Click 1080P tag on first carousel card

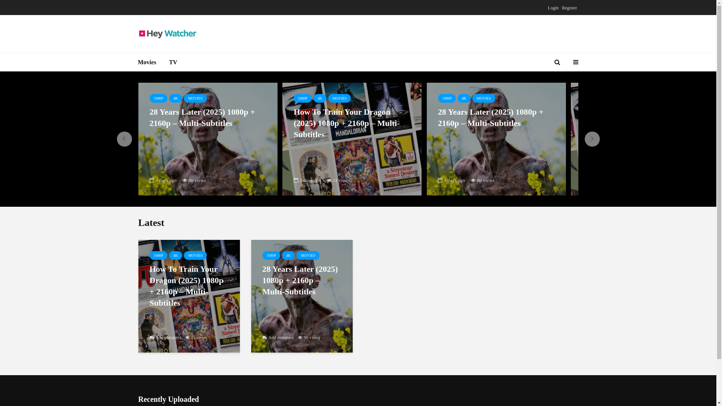click(x=158, y=98)
